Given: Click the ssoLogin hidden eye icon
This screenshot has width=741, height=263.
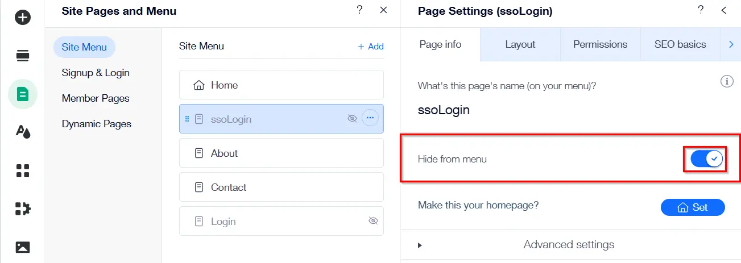Looking at the screenshot, I should coord(352,119).
